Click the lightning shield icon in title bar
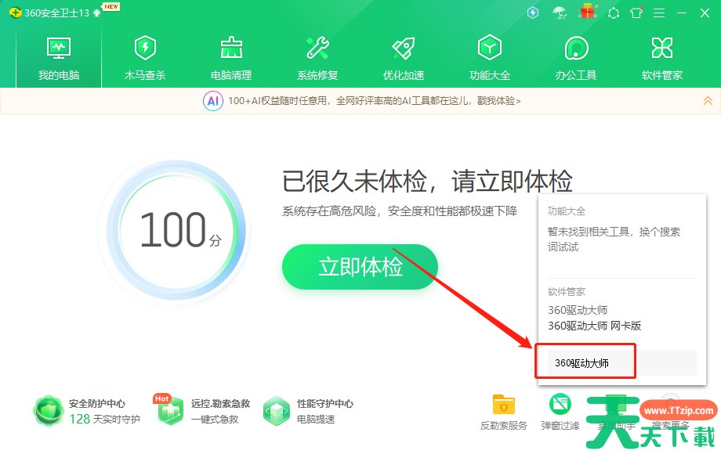The height and width of the screenshot is (454, 721). pyautogui.click(x=533, y=13)
